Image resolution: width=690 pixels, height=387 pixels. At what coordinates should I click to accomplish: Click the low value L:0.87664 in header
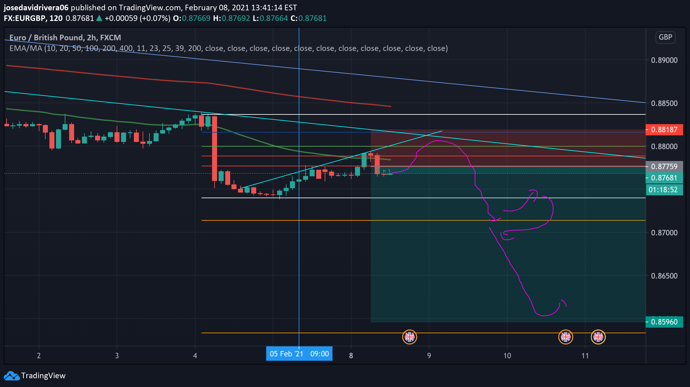(270, 18)
